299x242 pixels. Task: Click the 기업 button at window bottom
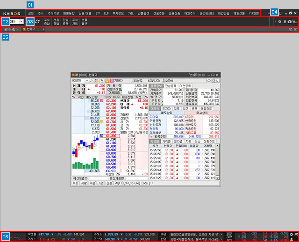coord(100,183)
